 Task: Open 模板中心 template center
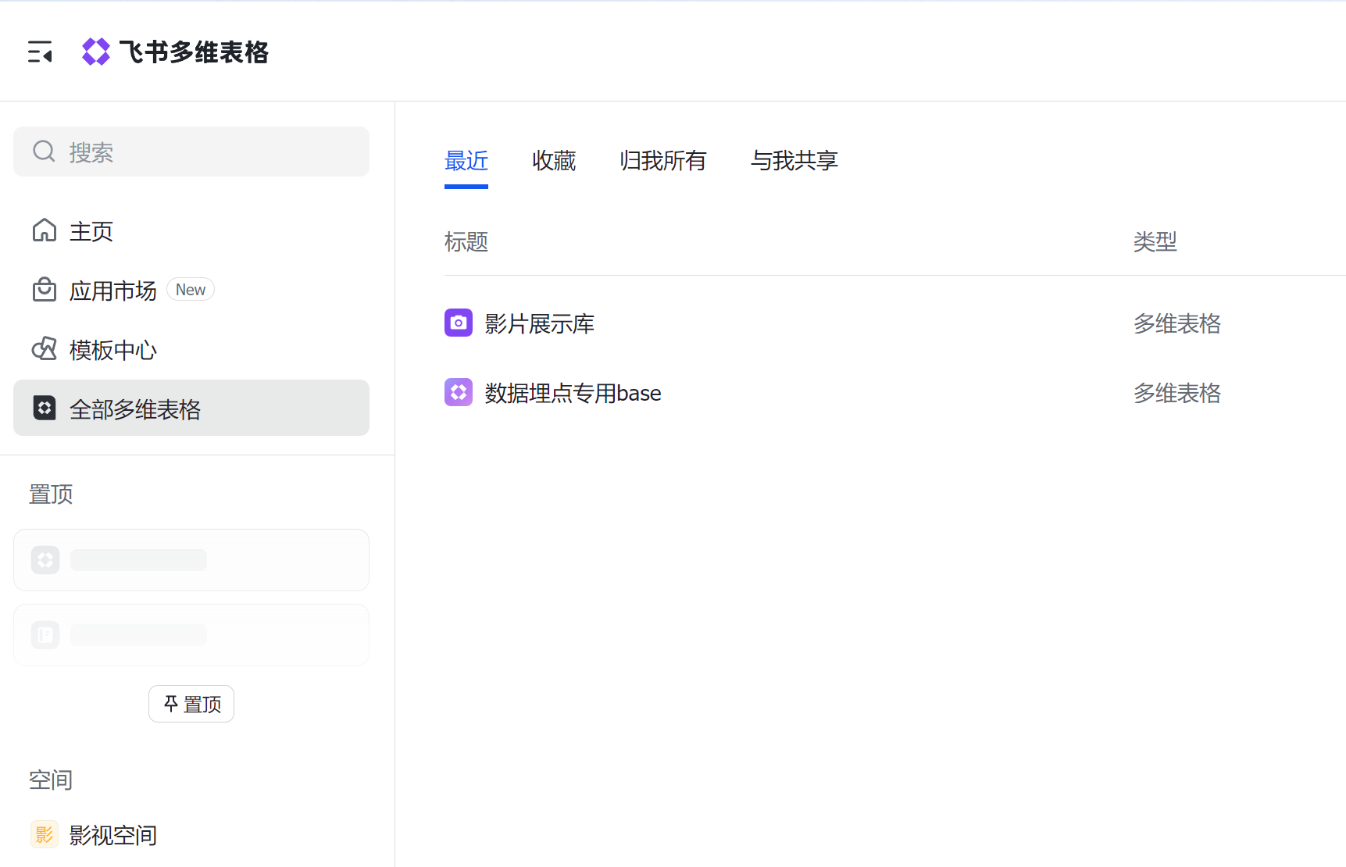tap(191, 350)
